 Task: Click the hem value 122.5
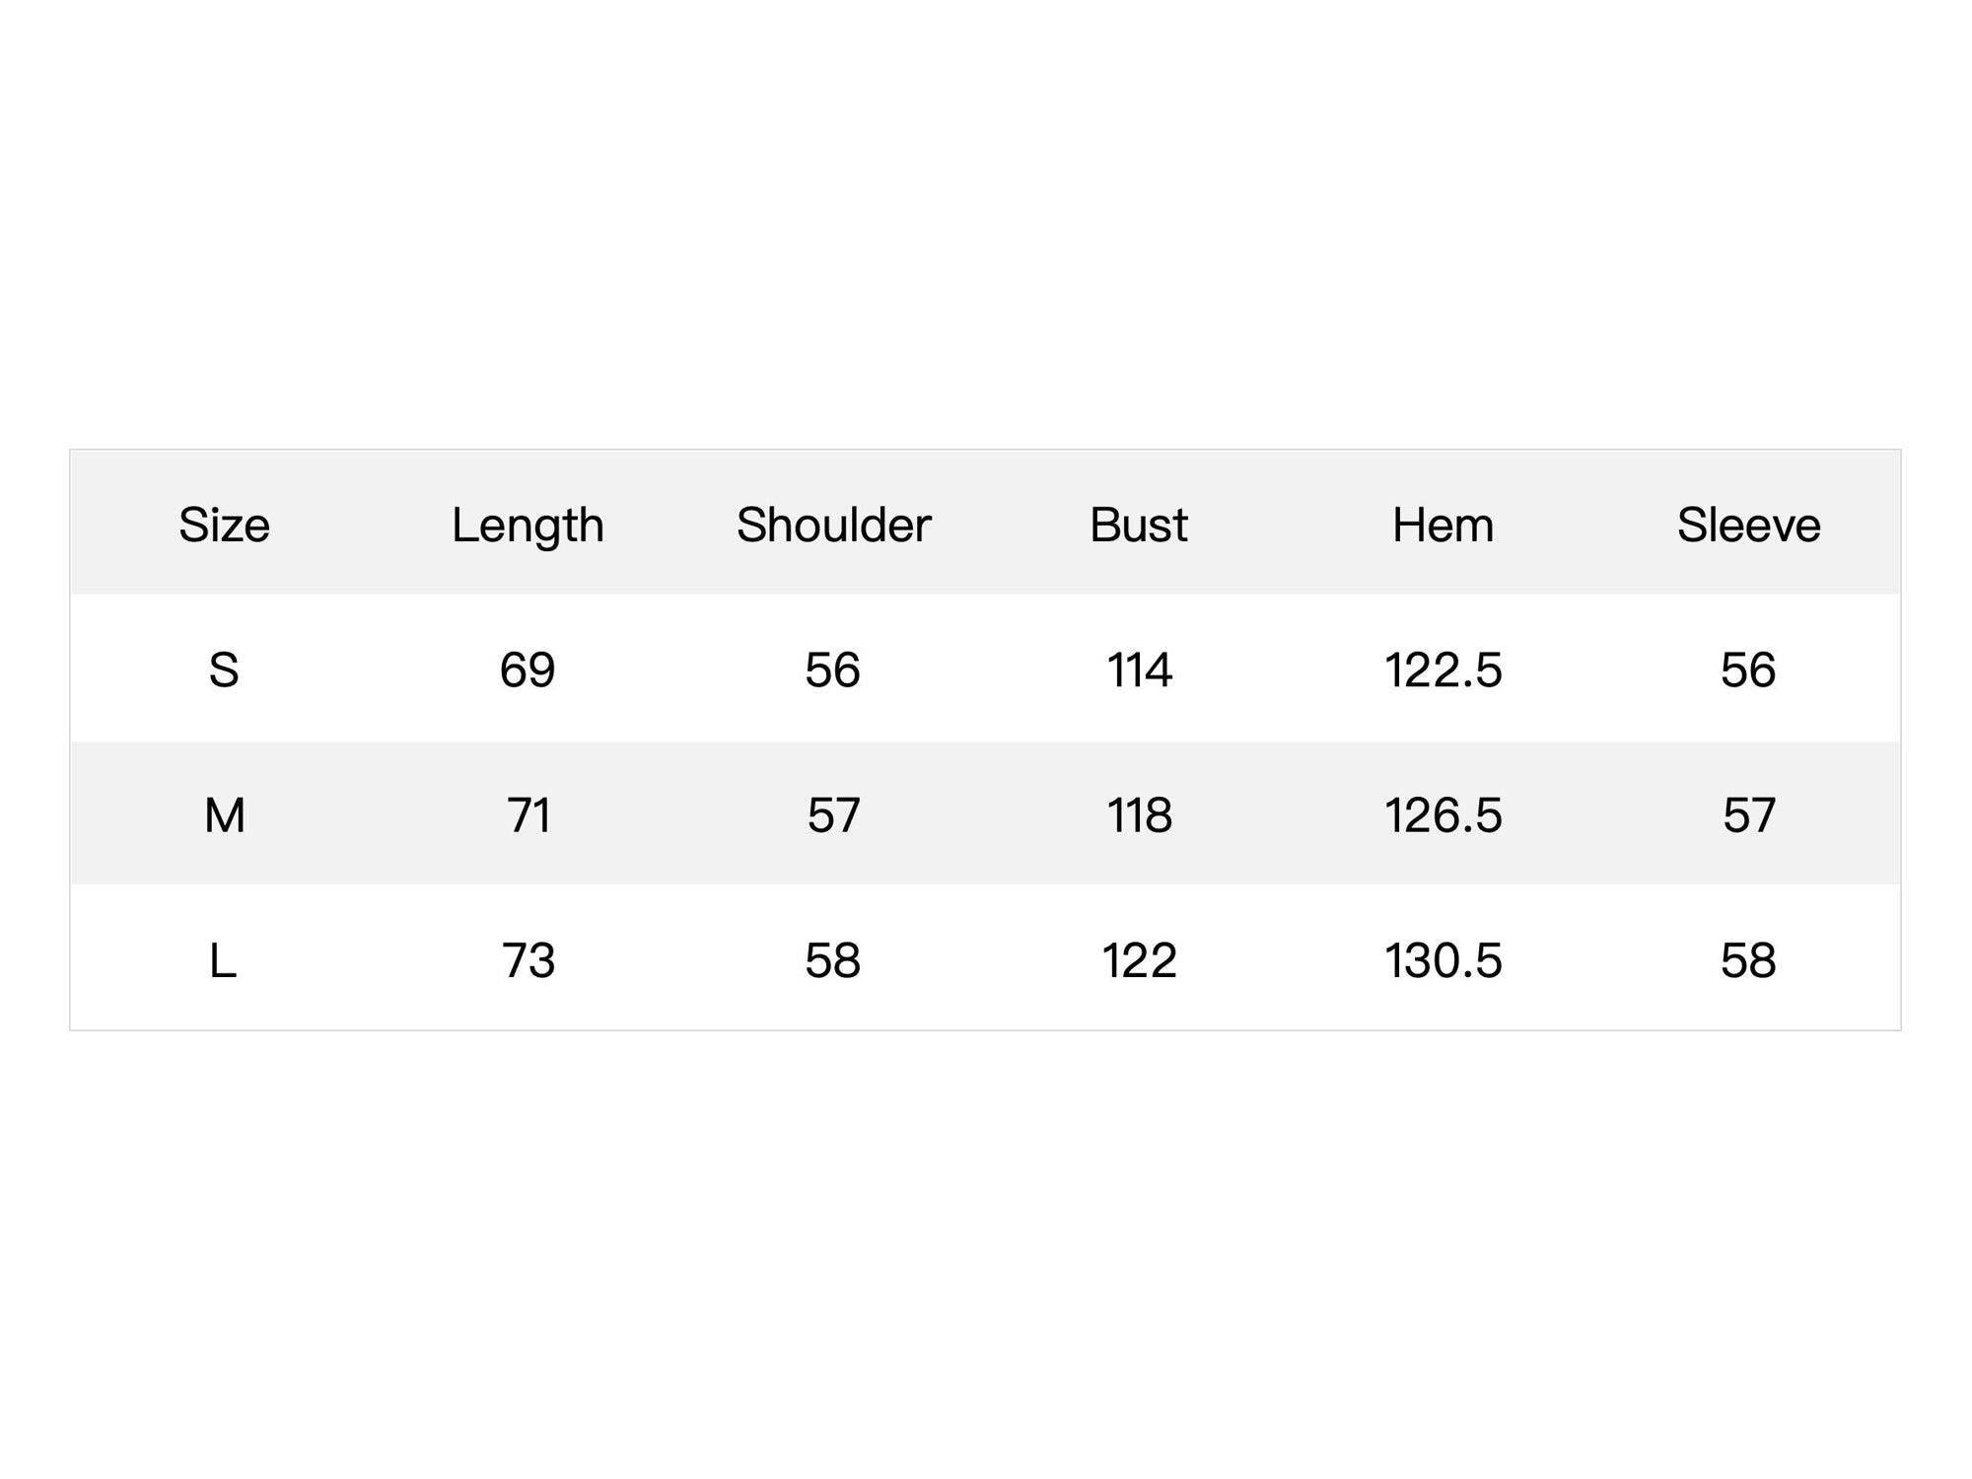point(1444,670)
